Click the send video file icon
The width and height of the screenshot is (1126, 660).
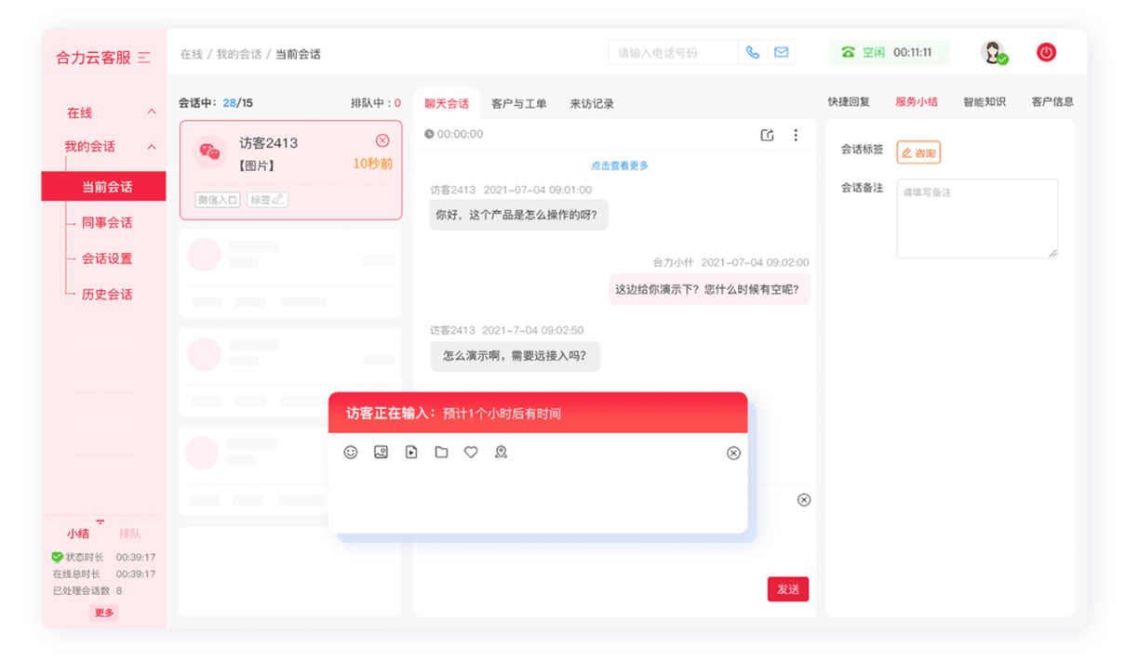(x=411, y=452)
